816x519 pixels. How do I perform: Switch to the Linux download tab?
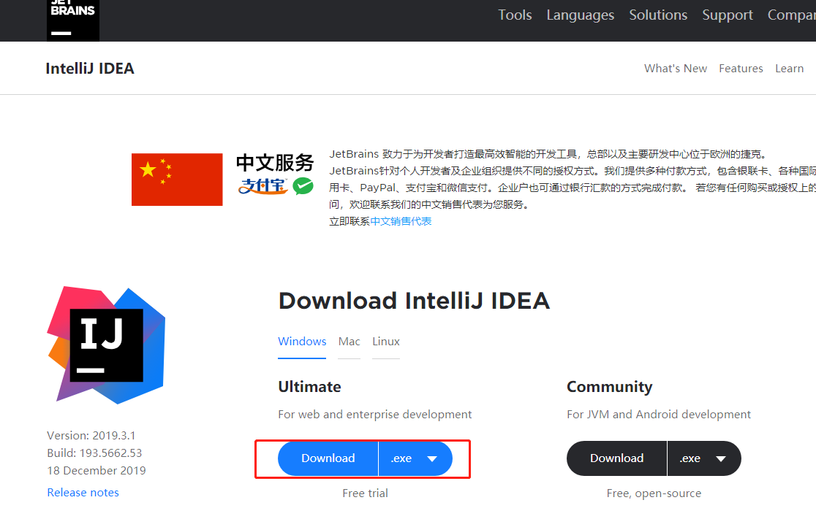click(x=385, y=341)
